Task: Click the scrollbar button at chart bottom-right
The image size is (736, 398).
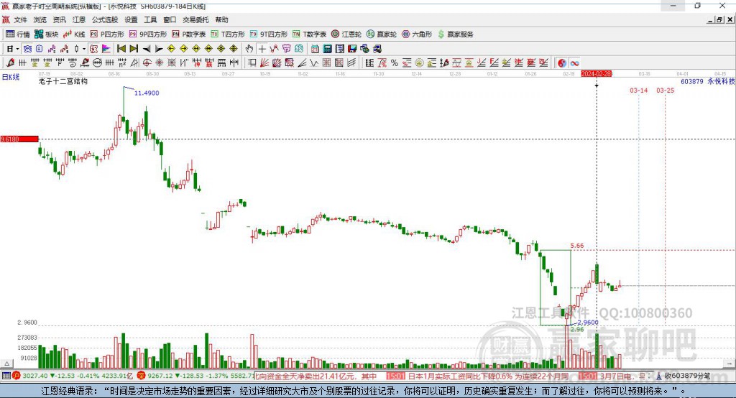Action: (730, 364)
